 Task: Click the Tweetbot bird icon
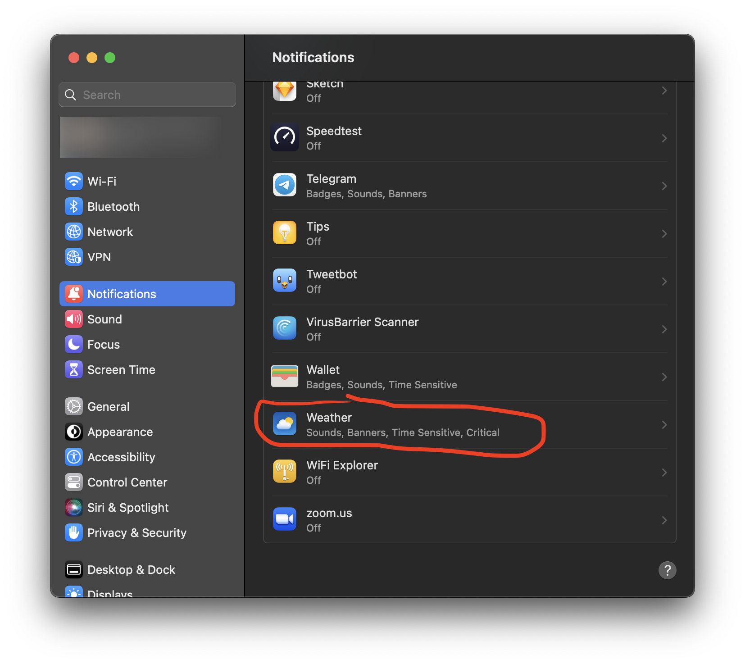(285, 281)
